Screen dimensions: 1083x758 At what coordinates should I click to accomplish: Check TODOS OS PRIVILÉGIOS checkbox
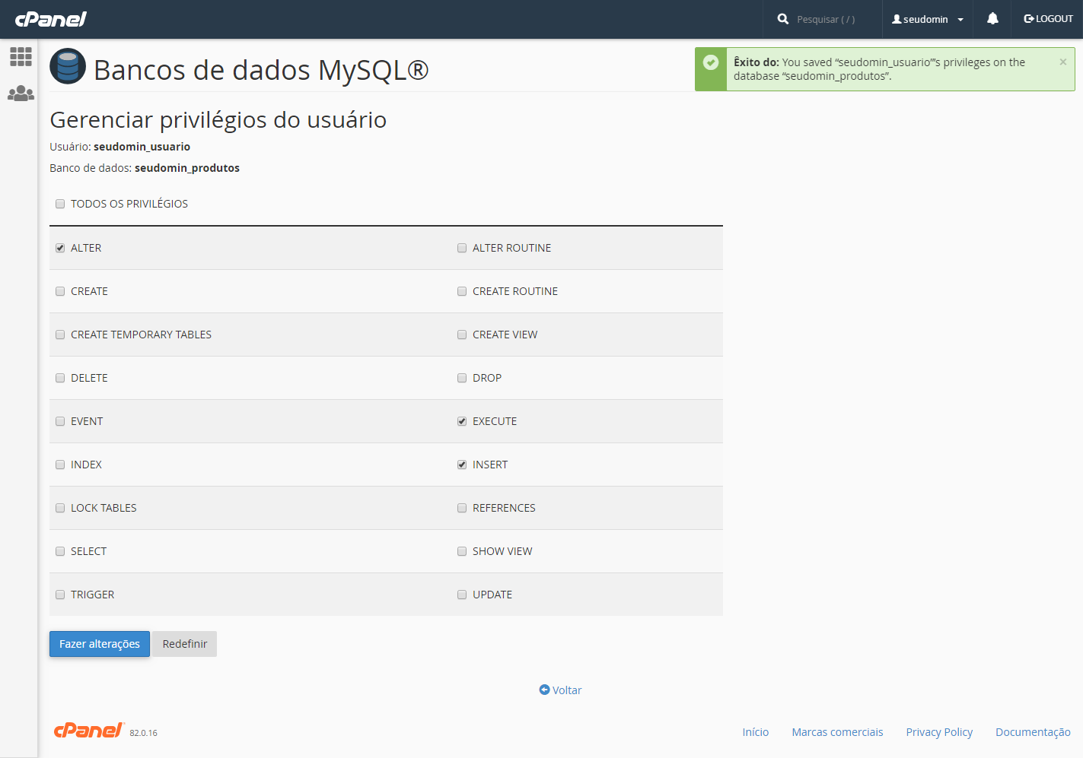(x=60, y=204)
